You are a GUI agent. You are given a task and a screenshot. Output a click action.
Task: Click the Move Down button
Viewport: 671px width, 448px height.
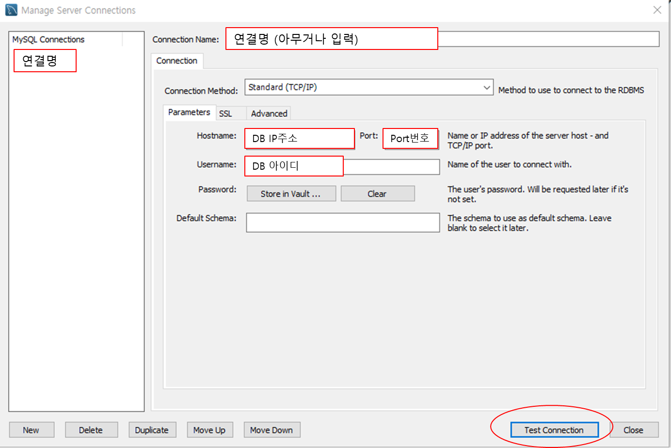coord(272,430)
